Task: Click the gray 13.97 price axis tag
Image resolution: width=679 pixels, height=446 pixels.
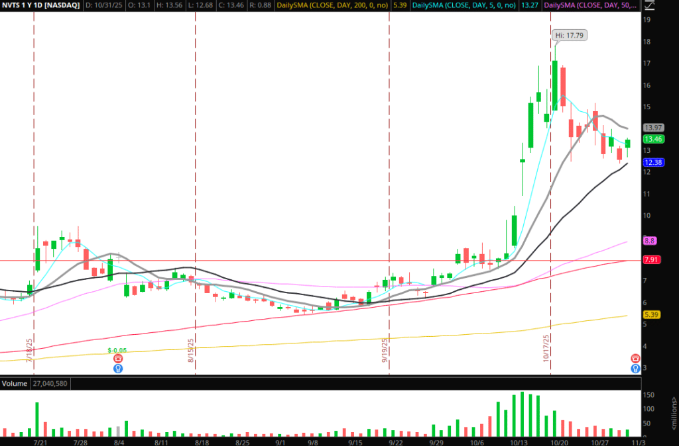Action: (654, 127)
